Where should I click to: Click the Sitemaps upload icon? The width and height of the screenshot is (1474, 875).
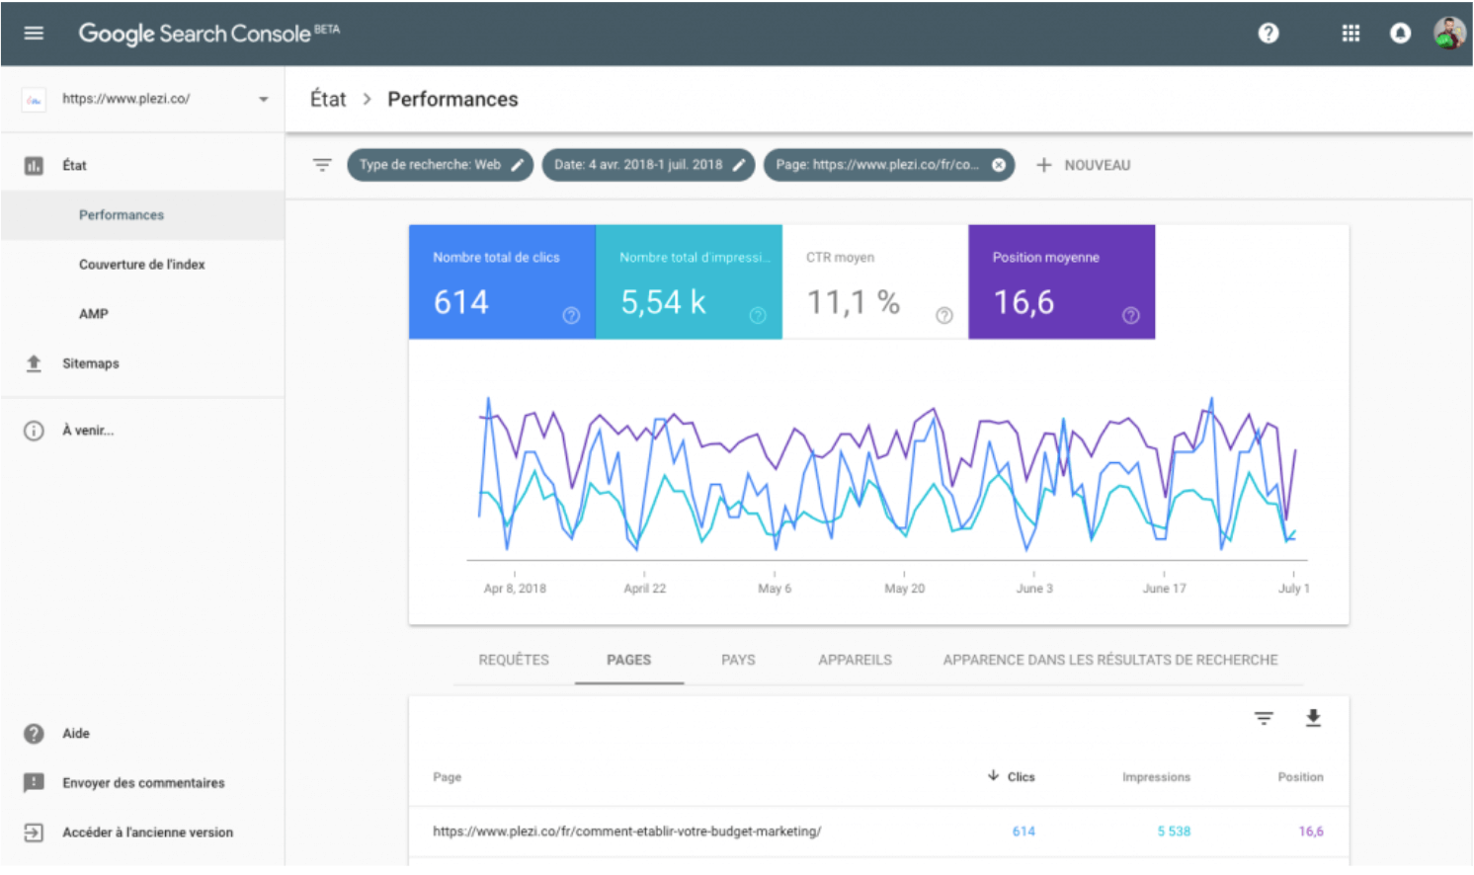[x=34, y=363]
